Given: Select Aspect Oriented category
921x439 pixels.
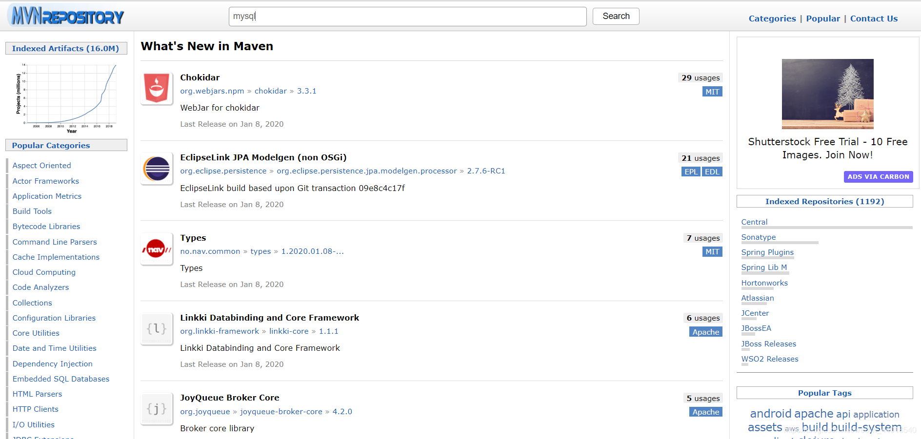Looking at the screenshot, I should 41,166.
